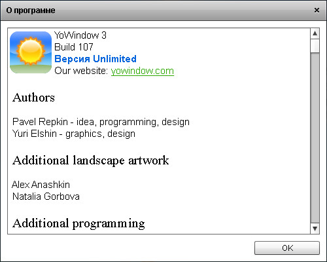Viewport: 327px width, 262px height.
Task: Click the scrollbar down arrow
Action: click(x=315, y=229)
